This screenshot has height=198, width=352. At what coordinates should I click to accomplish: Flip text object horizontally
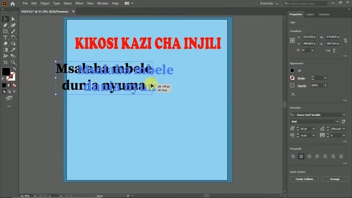328,51
